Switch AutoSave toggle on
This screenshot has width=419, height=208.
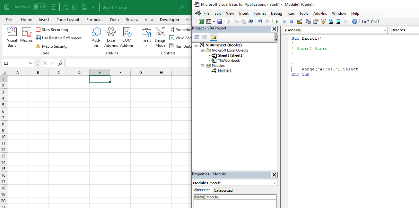39,6
